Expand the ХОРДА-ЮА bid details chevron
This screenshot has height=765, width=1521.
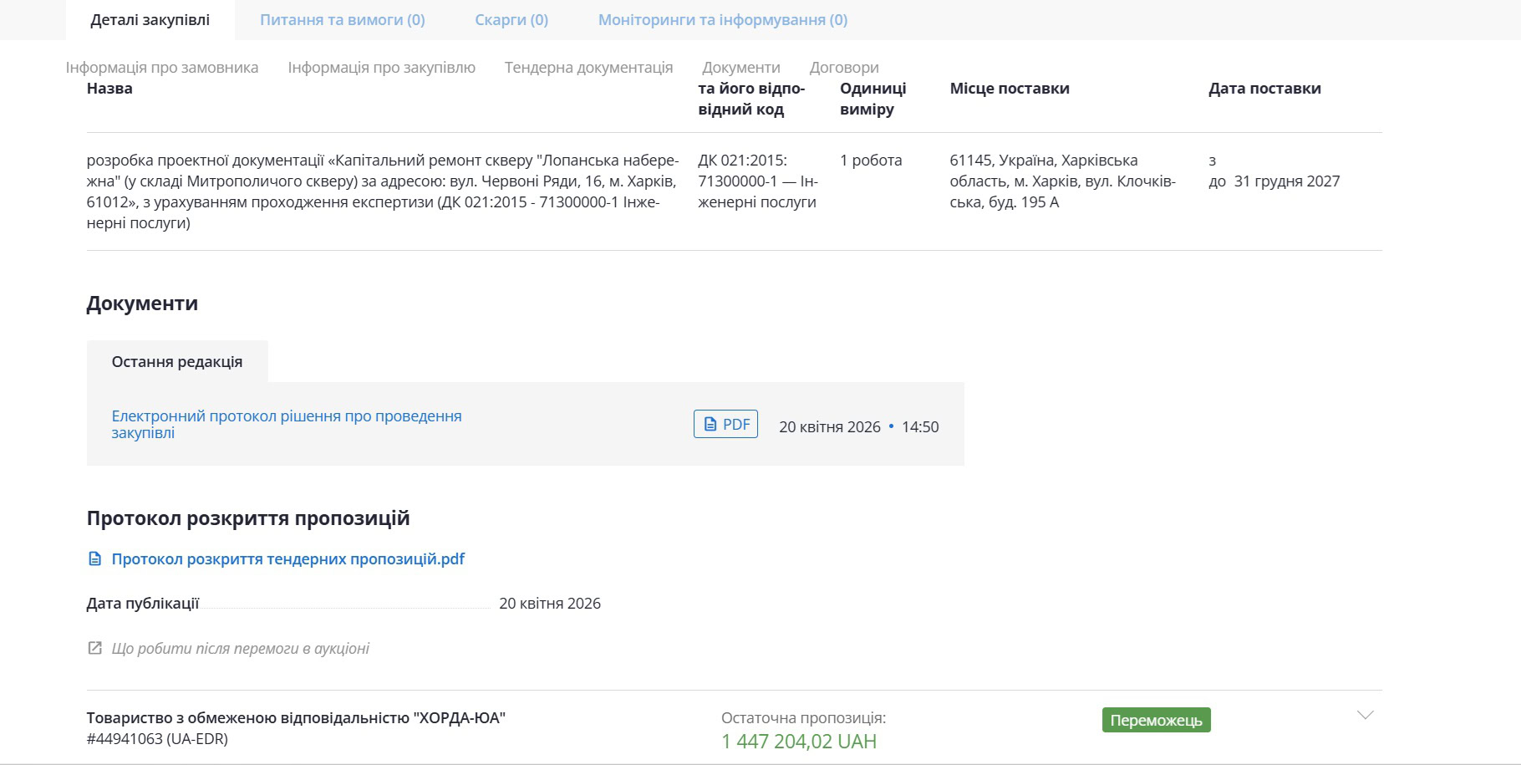click(1365, 716)
